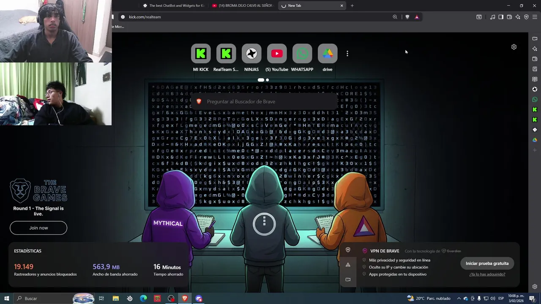Image resolution: width=541 pixels, height=304 pixels.
Task: Click Iniciar prueba gratuita VPN button
Action: (x=487, y=263)
